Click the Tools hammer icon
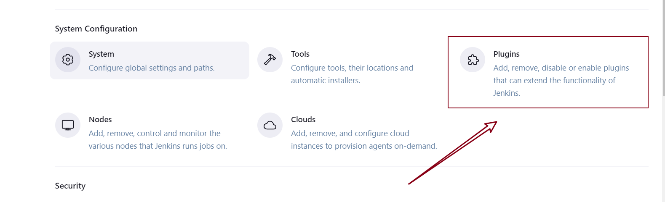Image resolution: width=665 pixels, height=202 pixels. point(270,60)
